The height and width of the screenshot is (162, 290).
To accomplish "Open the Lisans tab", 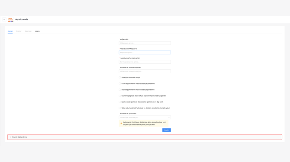I will [x=37, y=31].
